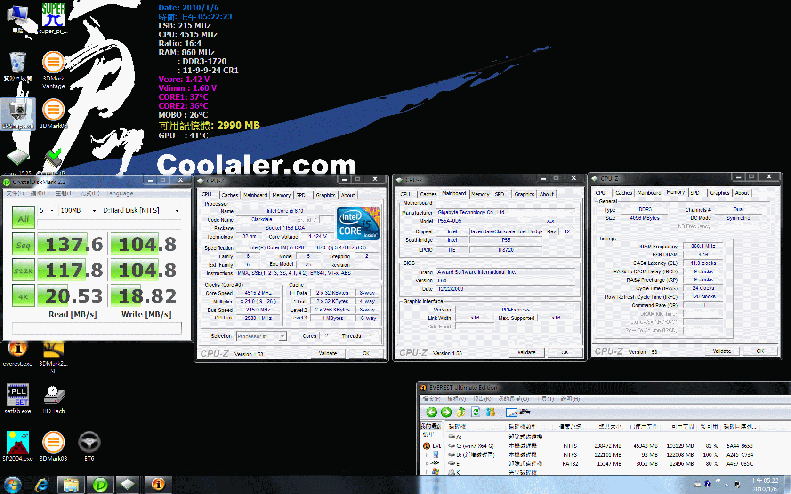Select the C: (win7 X64 G) drive row
This screenshot has height=494, width=791.
pos(600,446)
